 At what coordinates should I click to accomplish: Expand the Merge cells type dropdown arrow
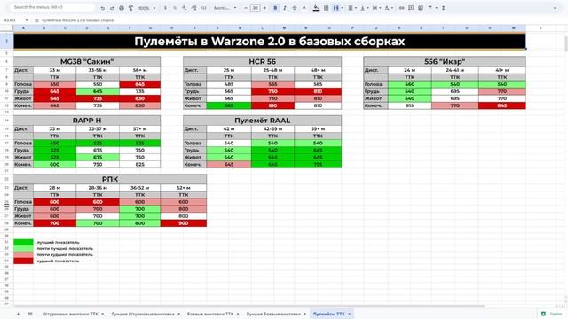[x=342, y=8]
